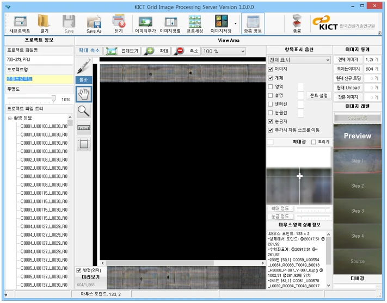Select the first C0002_U00108_L0030 tree row

click(44, 159)
